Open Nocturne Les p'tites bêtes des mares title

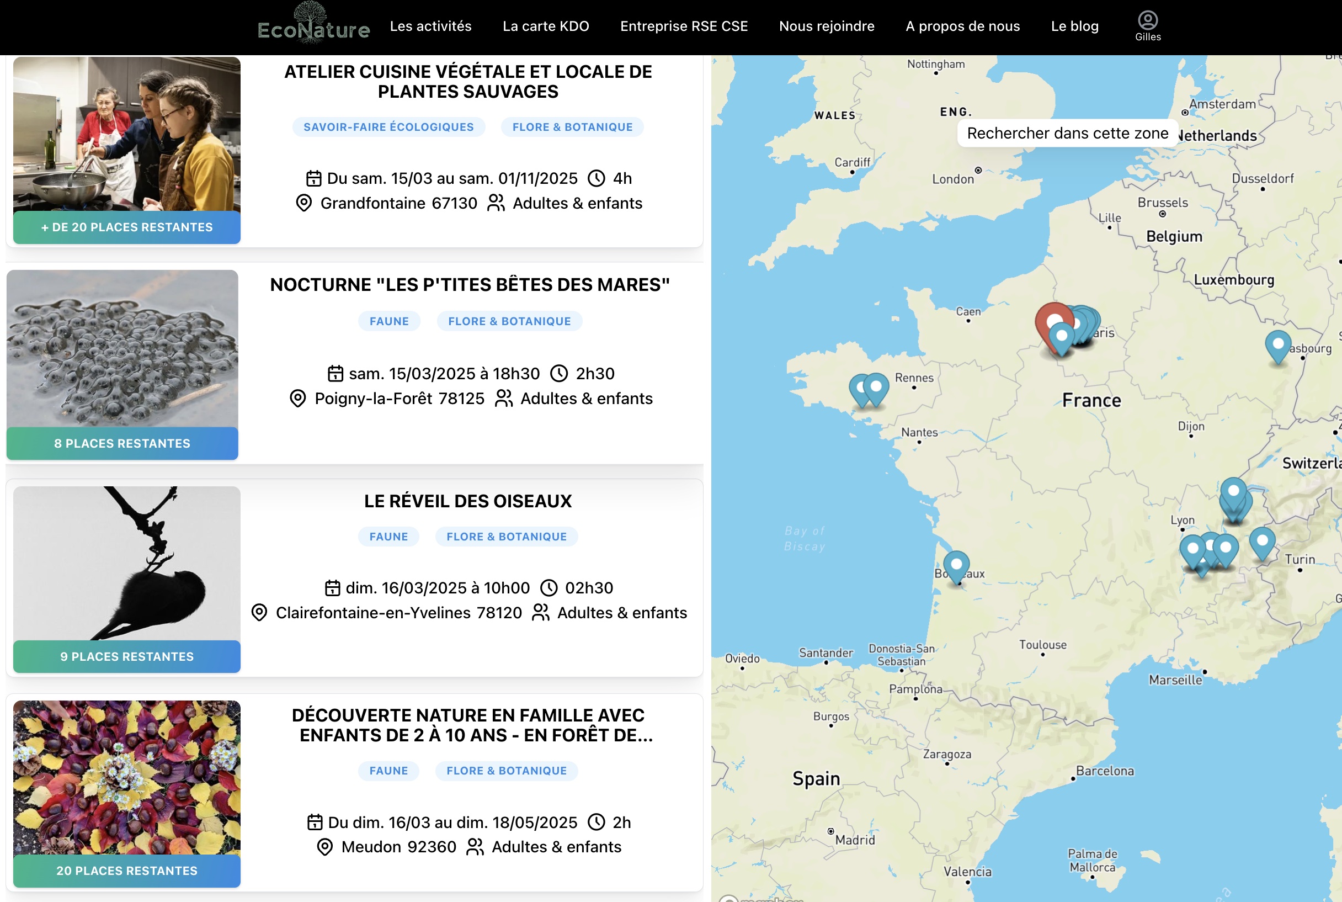470,285
